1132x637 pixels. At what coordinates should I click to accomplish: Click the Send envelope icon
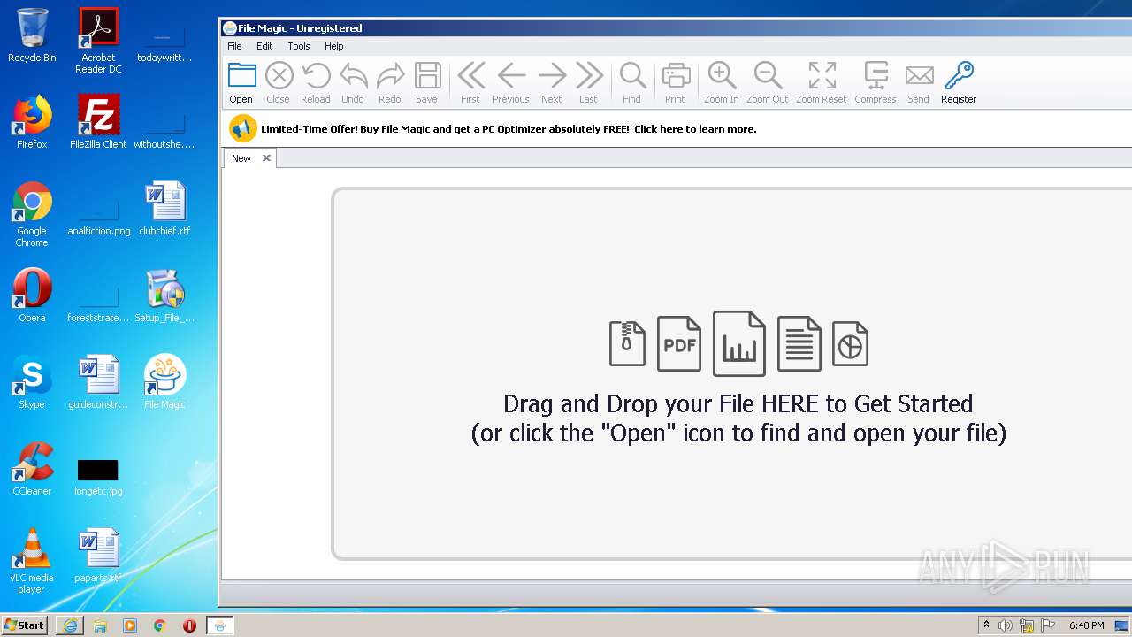pyautogui.click(x=919, y=76)
